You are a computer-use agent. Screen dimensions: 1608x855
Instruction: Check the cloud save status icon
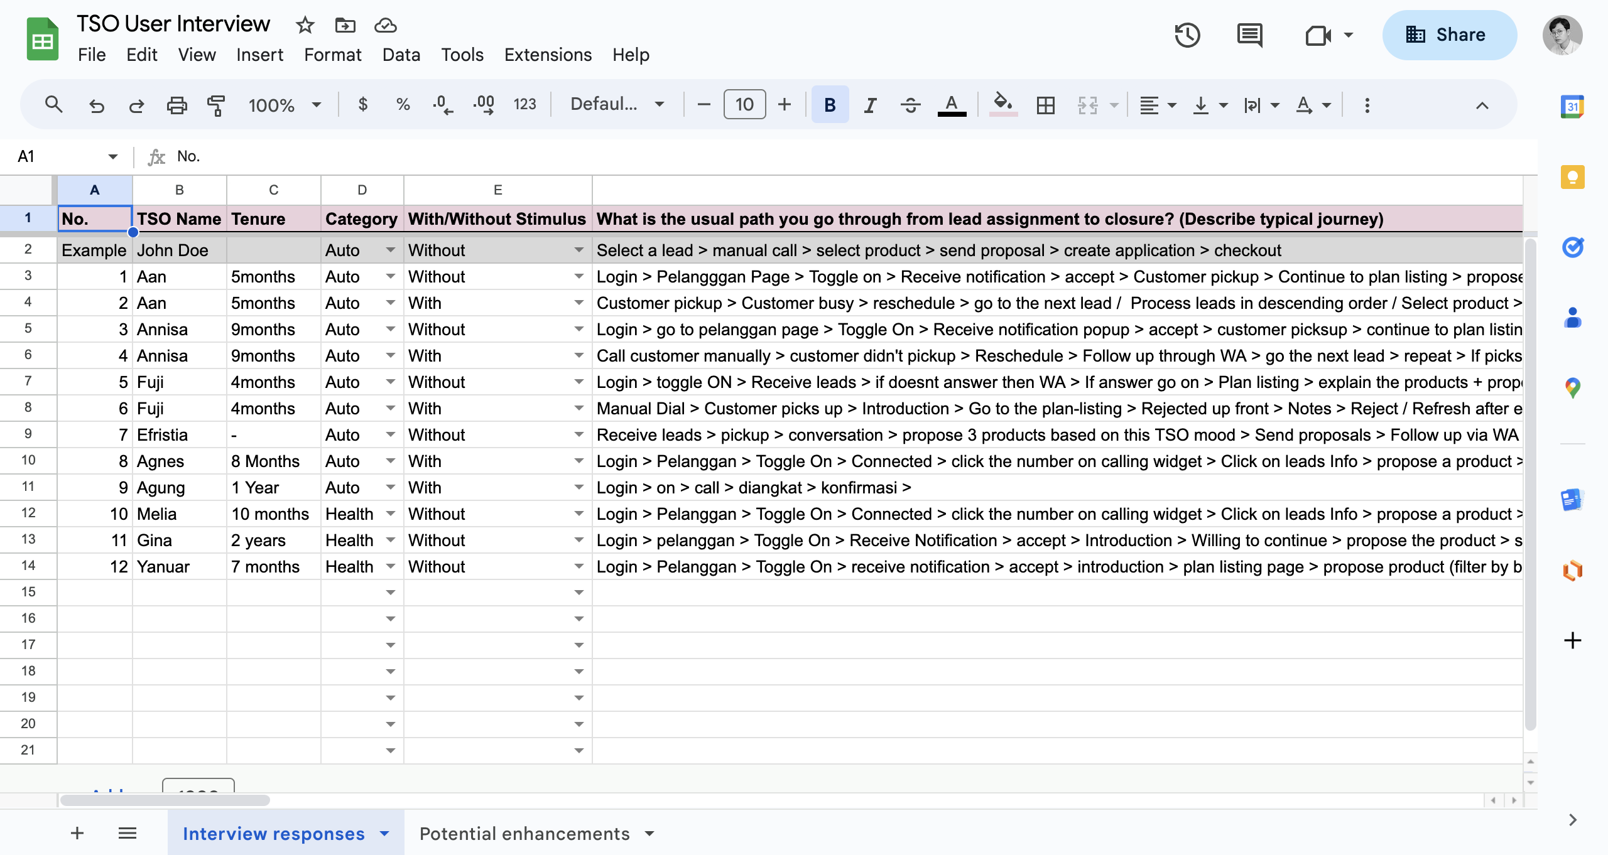point(385,25)
